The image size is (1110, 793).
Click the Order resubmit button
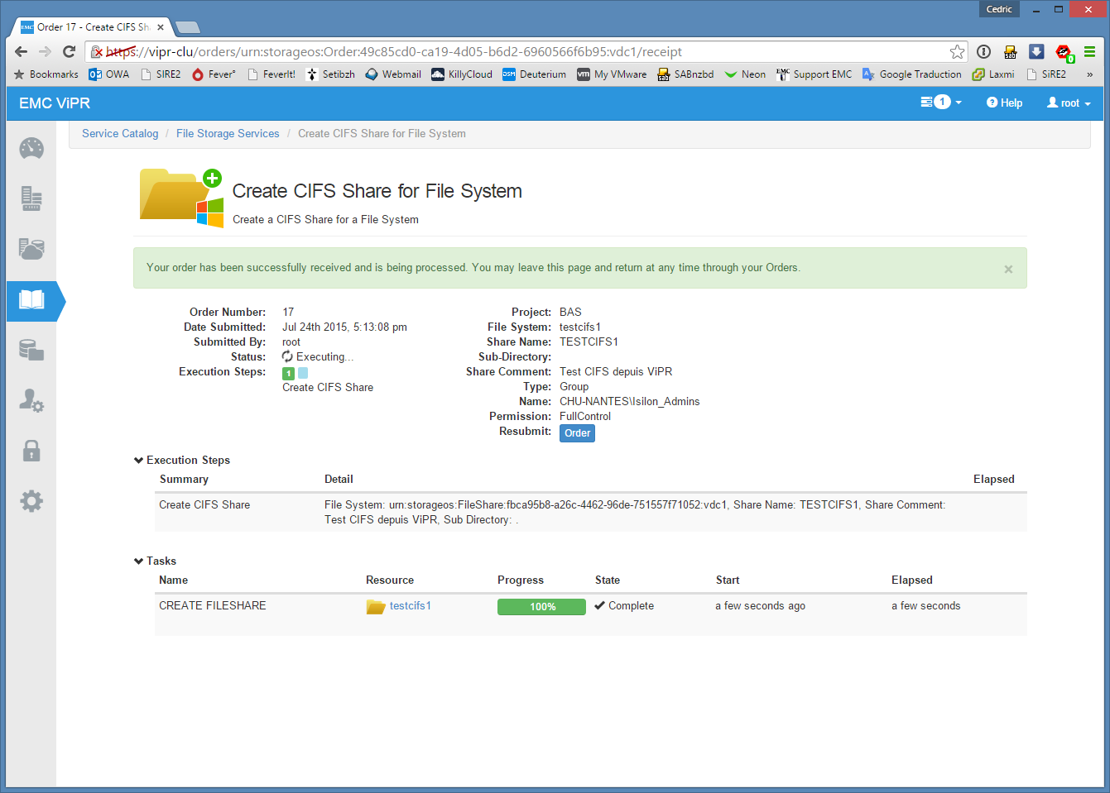click(x=577, y=433)
